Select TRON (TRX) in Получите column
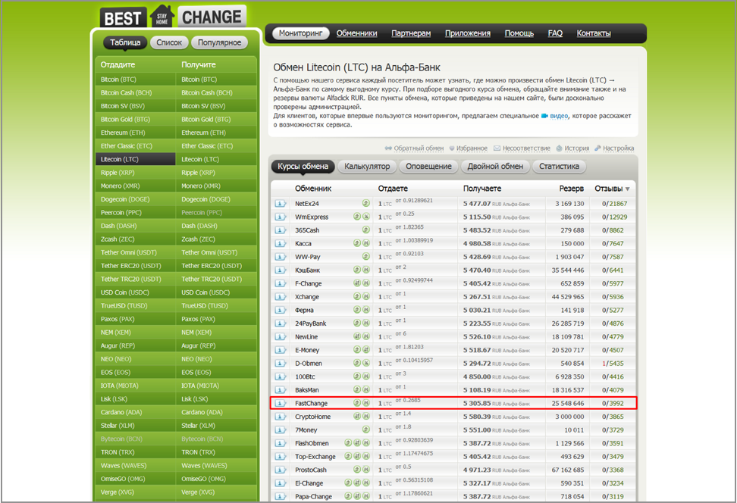The height and width of the screenshot is (503, 737). pyautogui.click(x=217, y=452)
